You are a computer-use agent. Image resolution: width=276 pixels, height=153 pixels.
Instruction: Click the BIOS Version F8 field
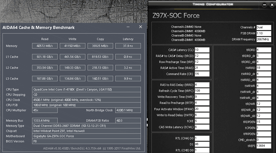coord(86,141)
